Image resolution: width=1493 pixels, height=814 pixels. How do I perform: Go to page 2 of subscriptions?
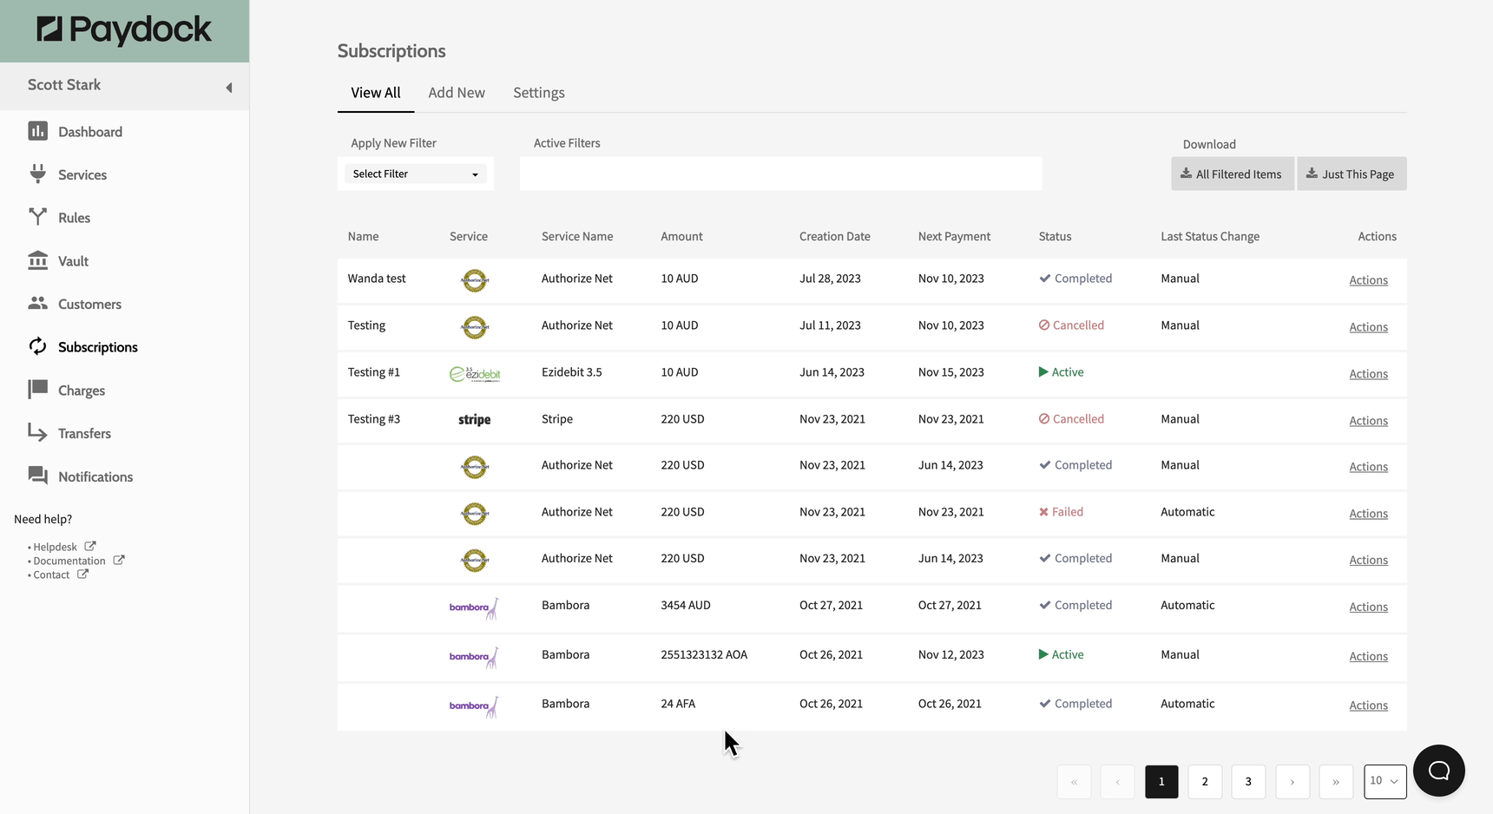pyautogui.click(x=1205, y=782)
